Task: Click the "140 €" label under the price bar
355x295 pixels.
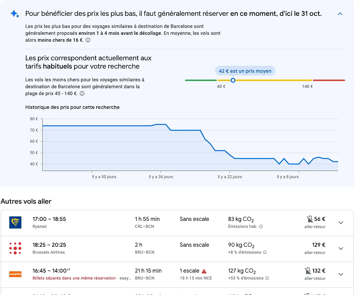Action: tap(307, 87)
